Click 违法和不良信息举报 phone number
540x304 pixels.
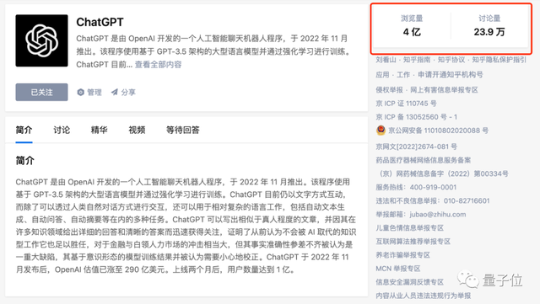(467, 200)
